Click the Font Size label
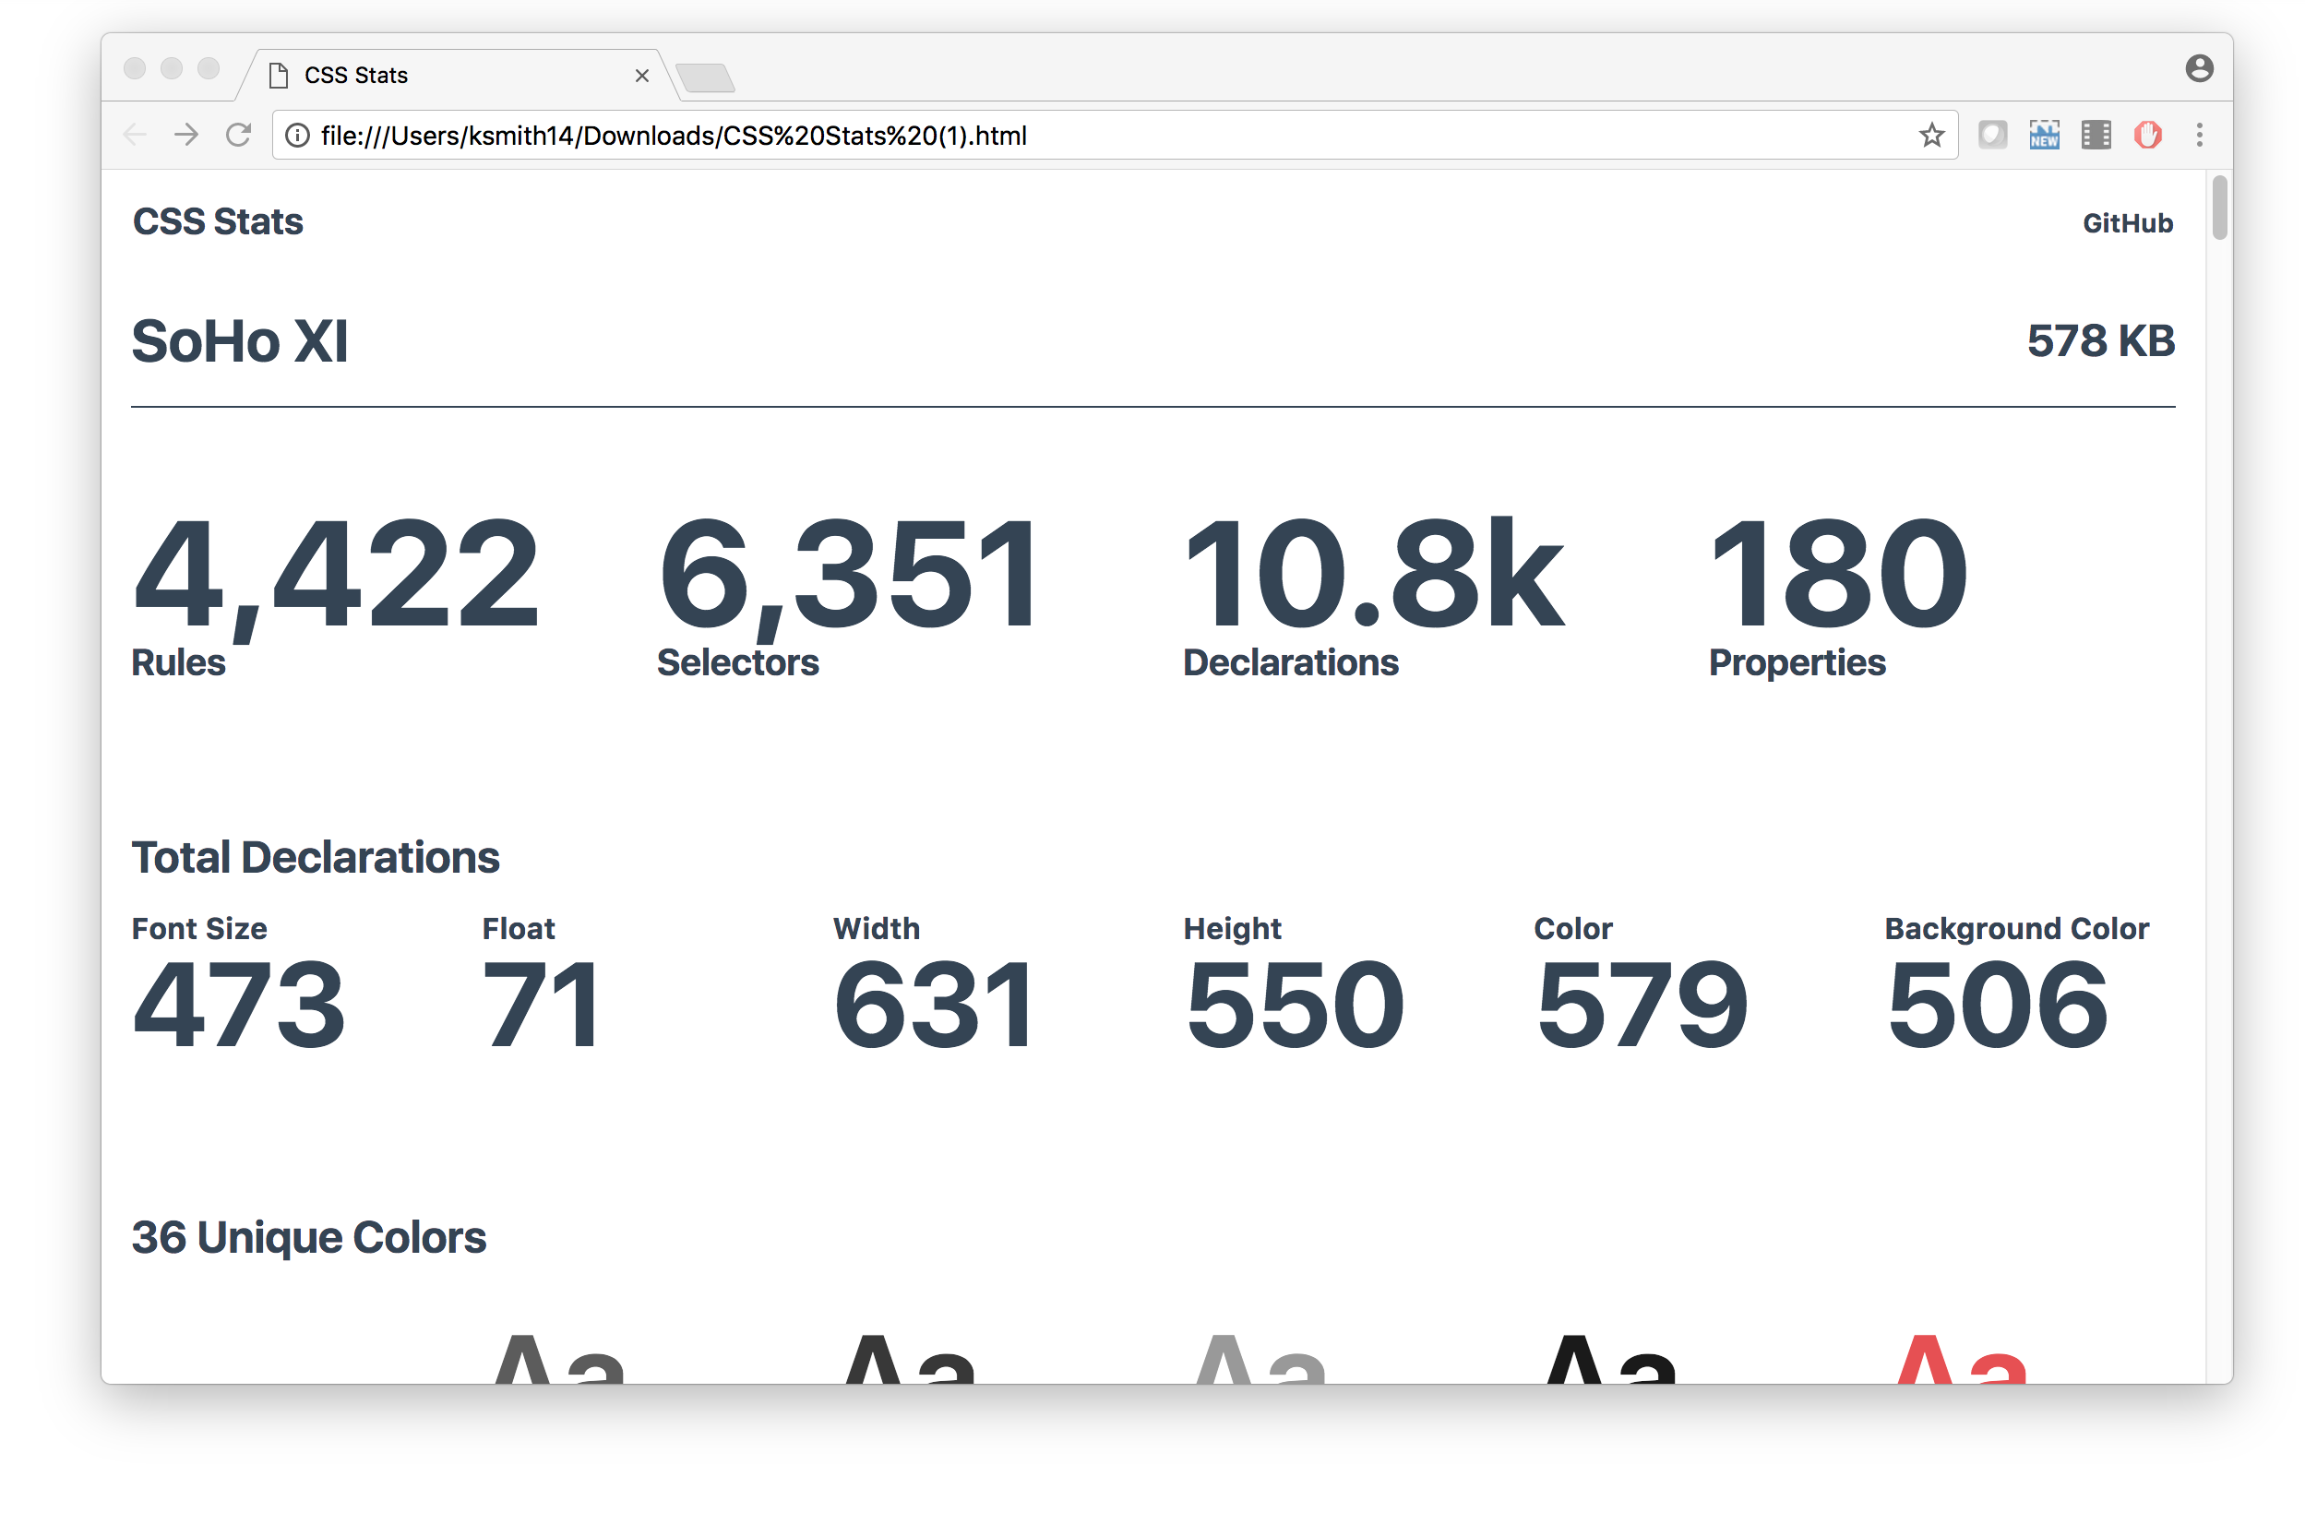2305x1524 pixels. tap(199, 929)
